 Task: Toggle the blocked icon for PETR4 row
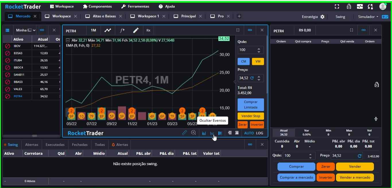[8, 96]
